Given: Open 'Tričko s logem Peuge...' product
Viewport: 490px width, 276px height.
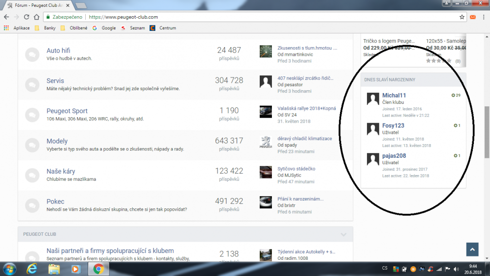Looking at the screenshot, I should (389, 41).
